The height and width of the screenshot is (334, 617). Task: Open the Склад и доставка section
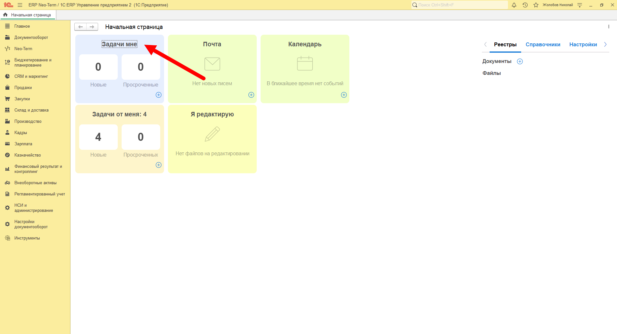(35, 110)
